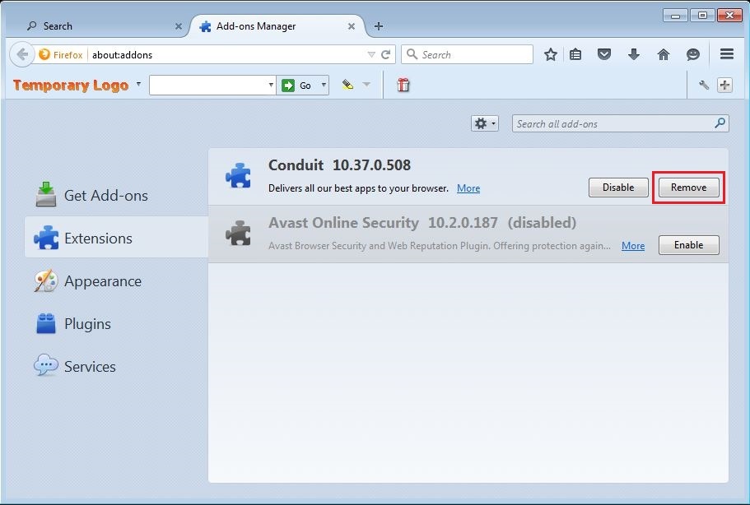
Task: Click the red gift box toolbar icon
Action: [403, 85]
